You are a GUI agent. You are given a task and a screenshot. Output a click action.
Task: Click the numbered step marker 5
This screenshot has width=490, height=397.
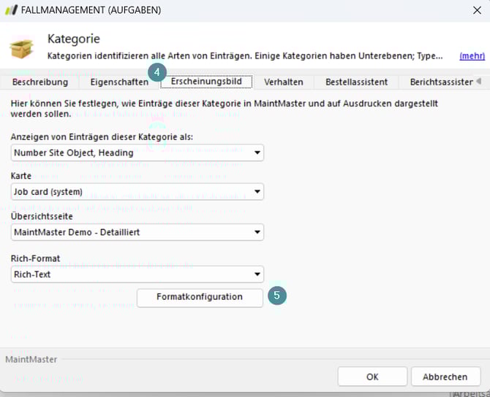[x=277, y=296]
